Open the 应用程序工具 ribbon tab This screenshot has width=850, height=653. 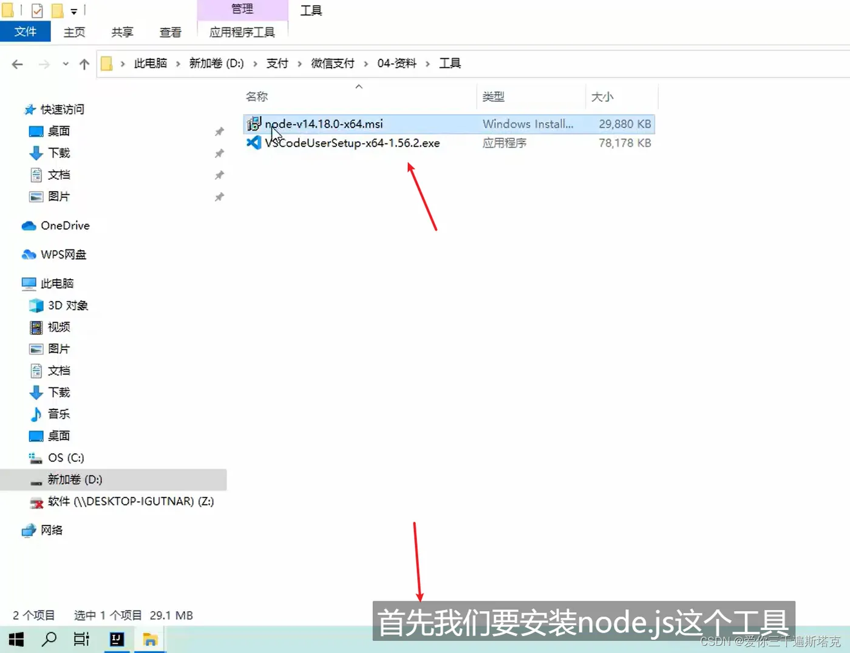242,32
